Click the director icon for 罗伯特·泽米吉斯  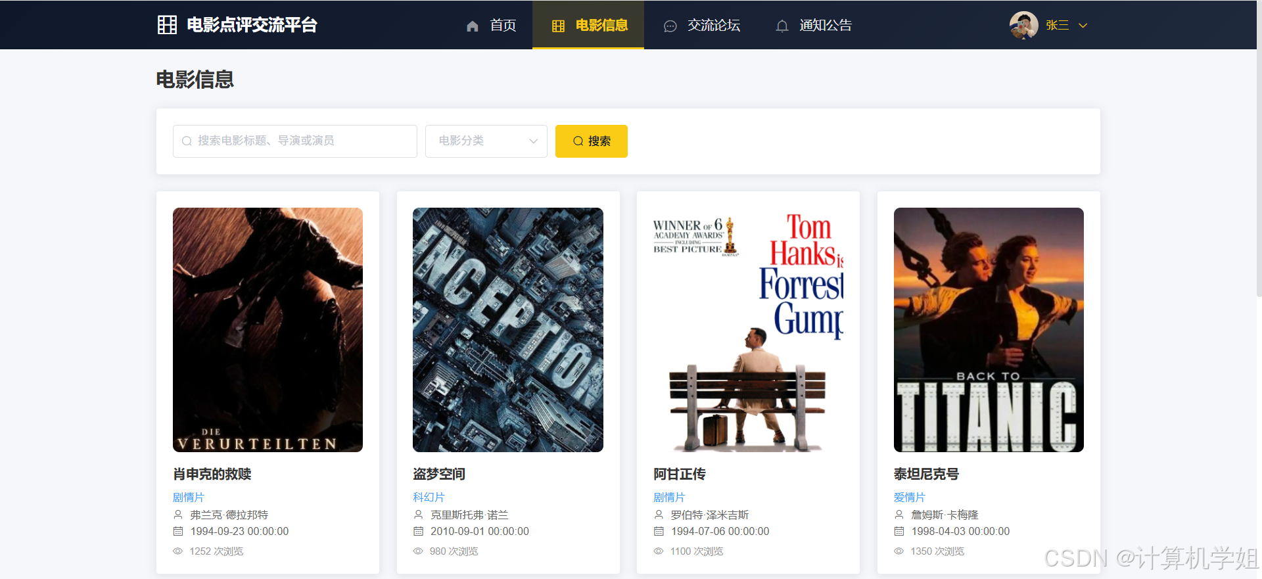click(x=659, y=515)
